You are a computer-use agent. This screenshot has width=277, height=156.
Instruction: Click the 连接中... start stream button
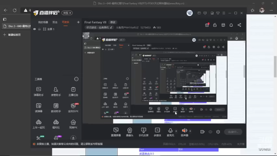[233, 132]
